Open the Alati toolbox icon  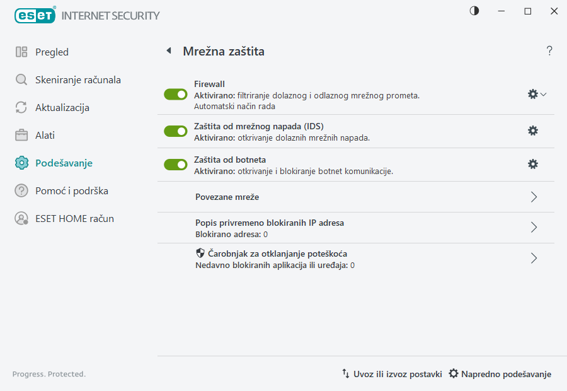point(21,135)
